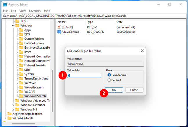Maximize the Registry Editor window
This screenshot has height=127, width=188.
pyautogui.click(x=169, y=5)
